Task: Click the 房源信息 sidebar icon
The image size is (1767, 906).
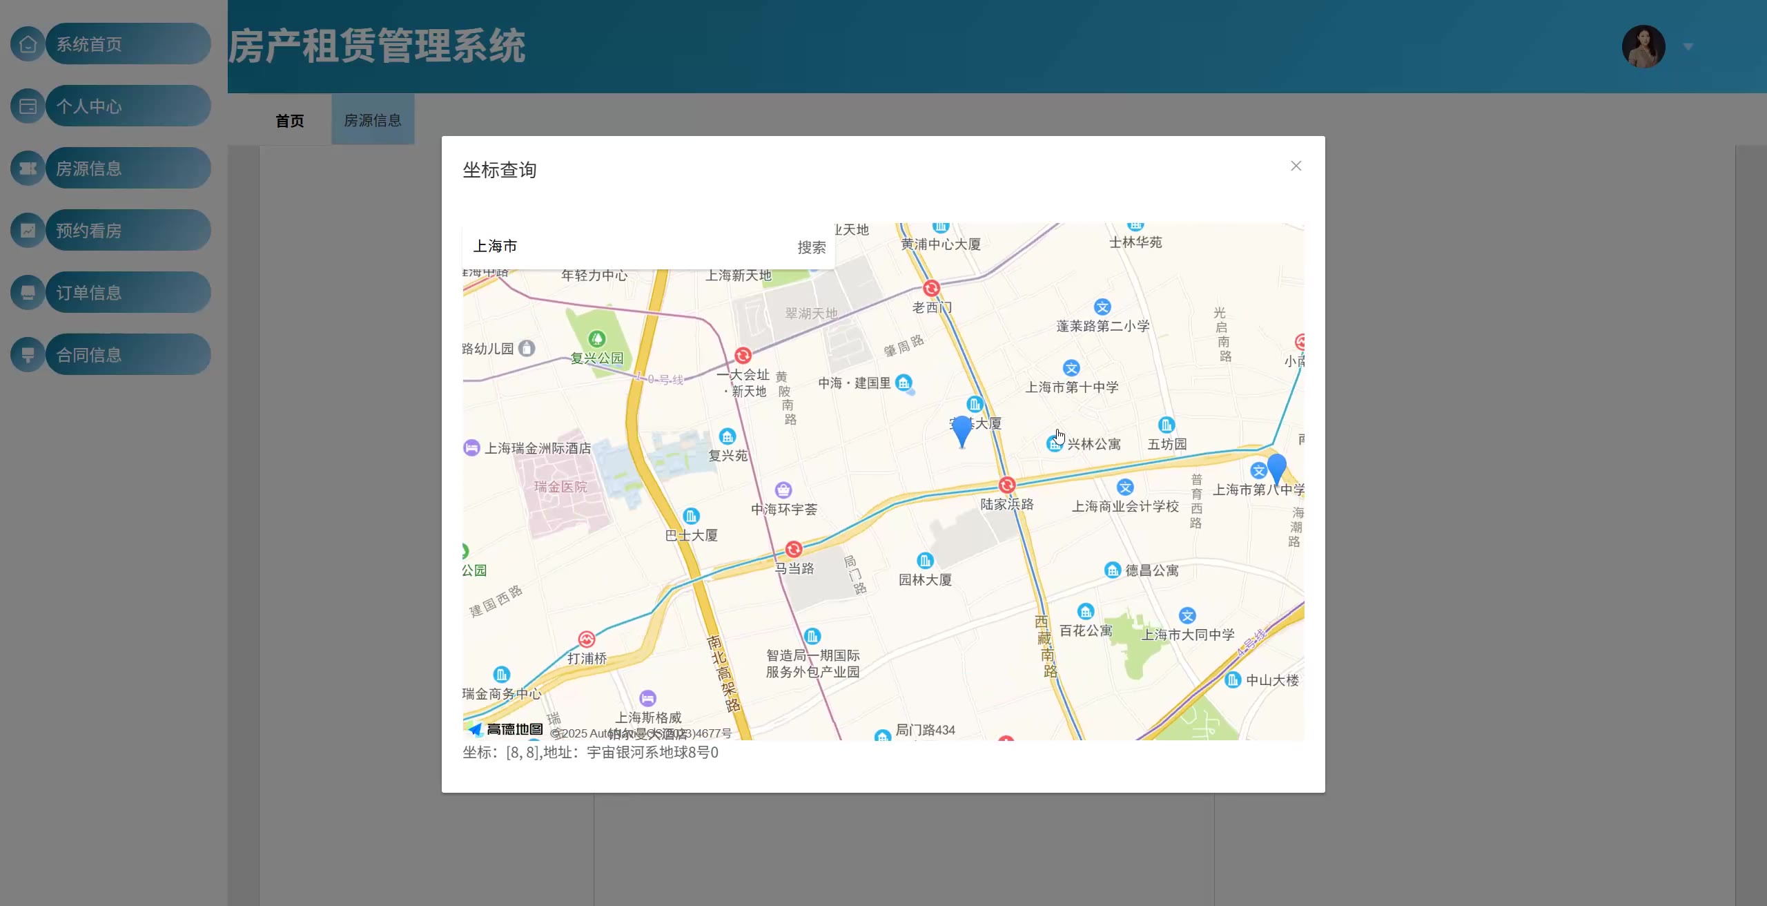Action: 28,168
